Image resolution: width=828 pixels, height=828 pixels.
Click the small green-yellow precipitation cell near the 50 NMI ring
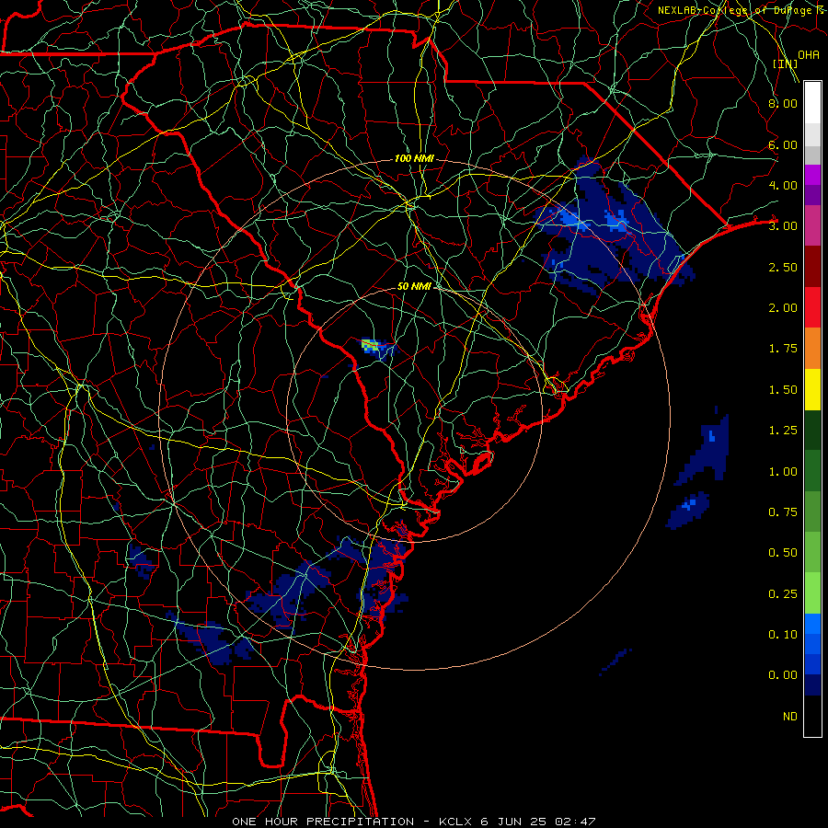371,346
